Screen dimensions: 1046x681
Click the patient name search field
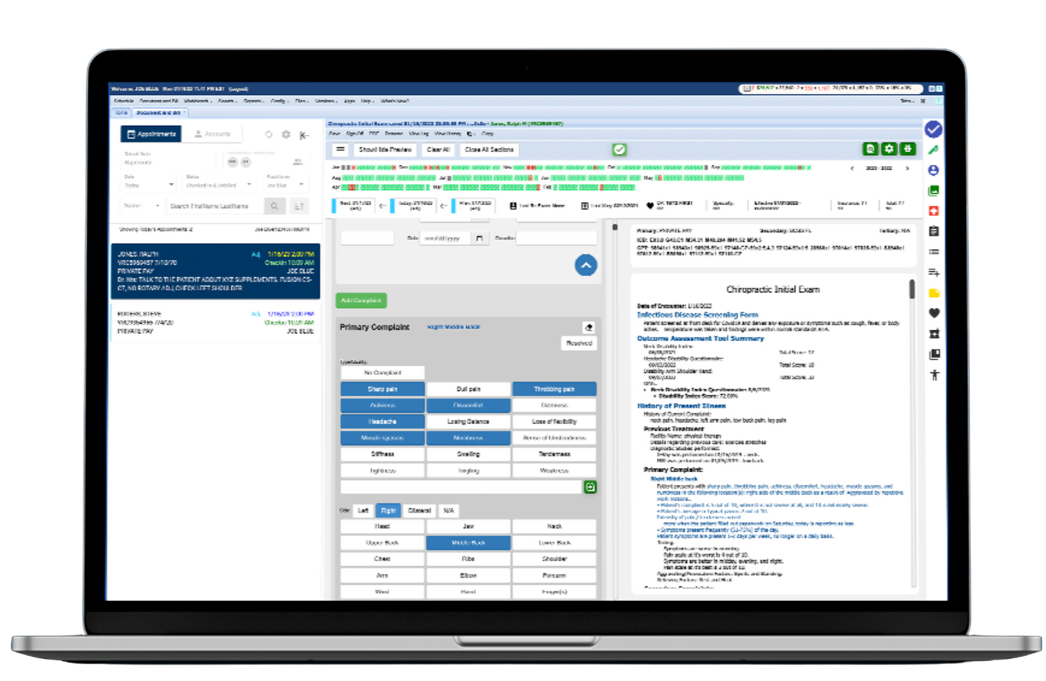click(215, 206)
